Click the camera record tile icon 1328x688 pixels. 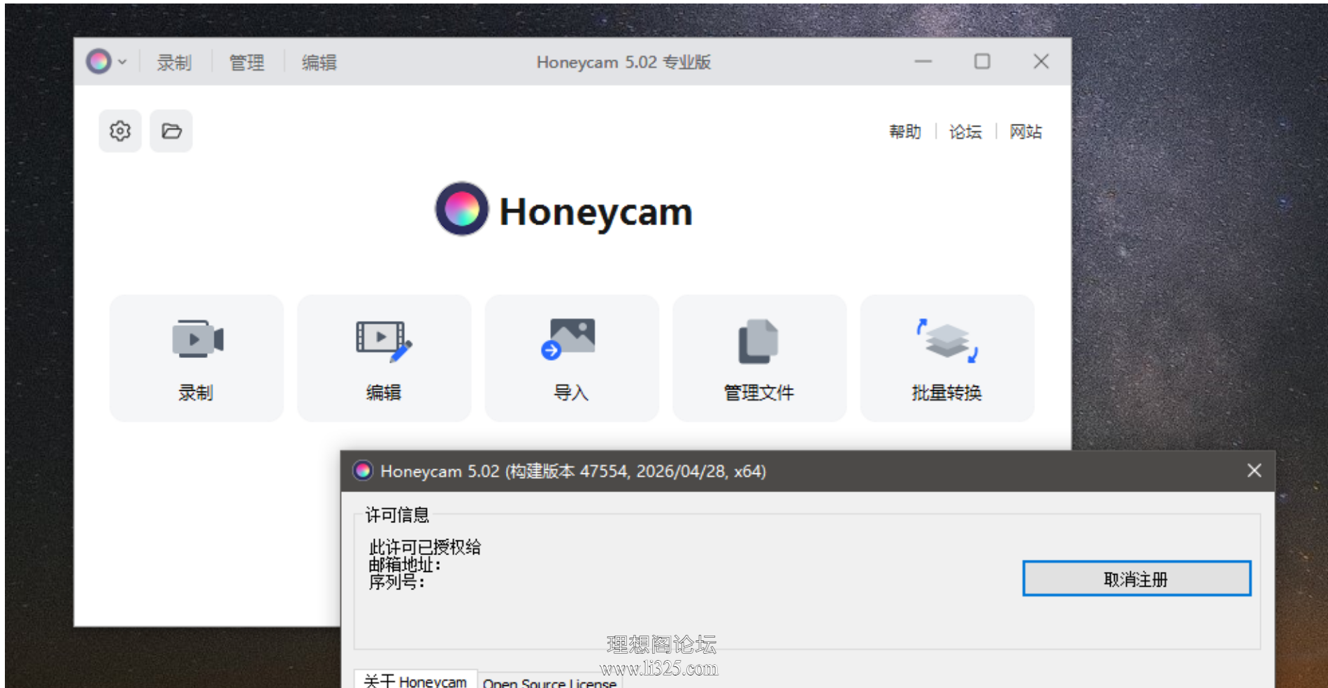tap(198, 339)
